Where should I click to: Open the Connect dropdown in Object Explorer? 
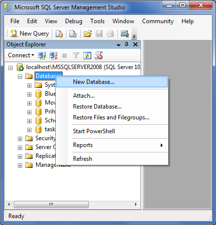pyautogui.click(x=21, y=55)
